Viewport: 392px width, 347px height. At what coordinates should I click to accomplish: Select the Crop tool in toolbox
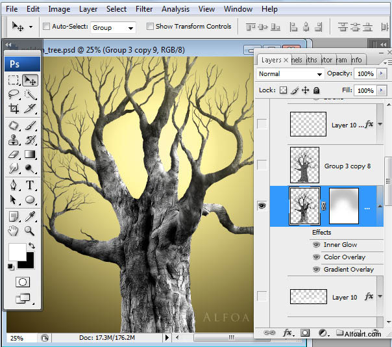(x=13, y=109)
